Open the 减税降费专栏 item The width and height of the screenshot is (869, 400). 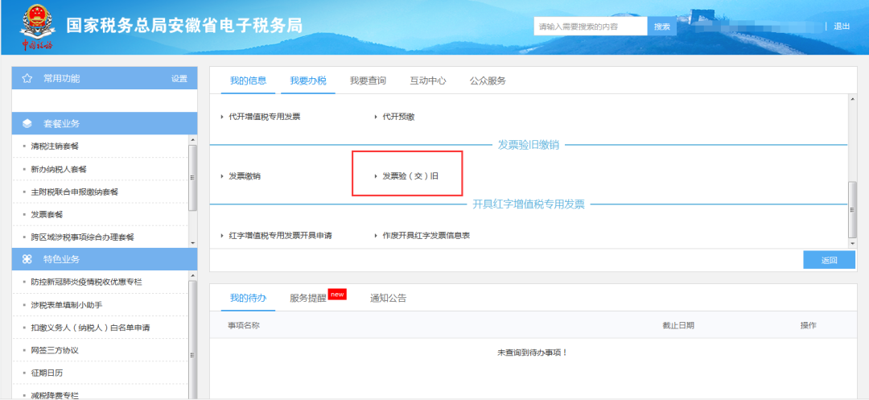(55, 395)
